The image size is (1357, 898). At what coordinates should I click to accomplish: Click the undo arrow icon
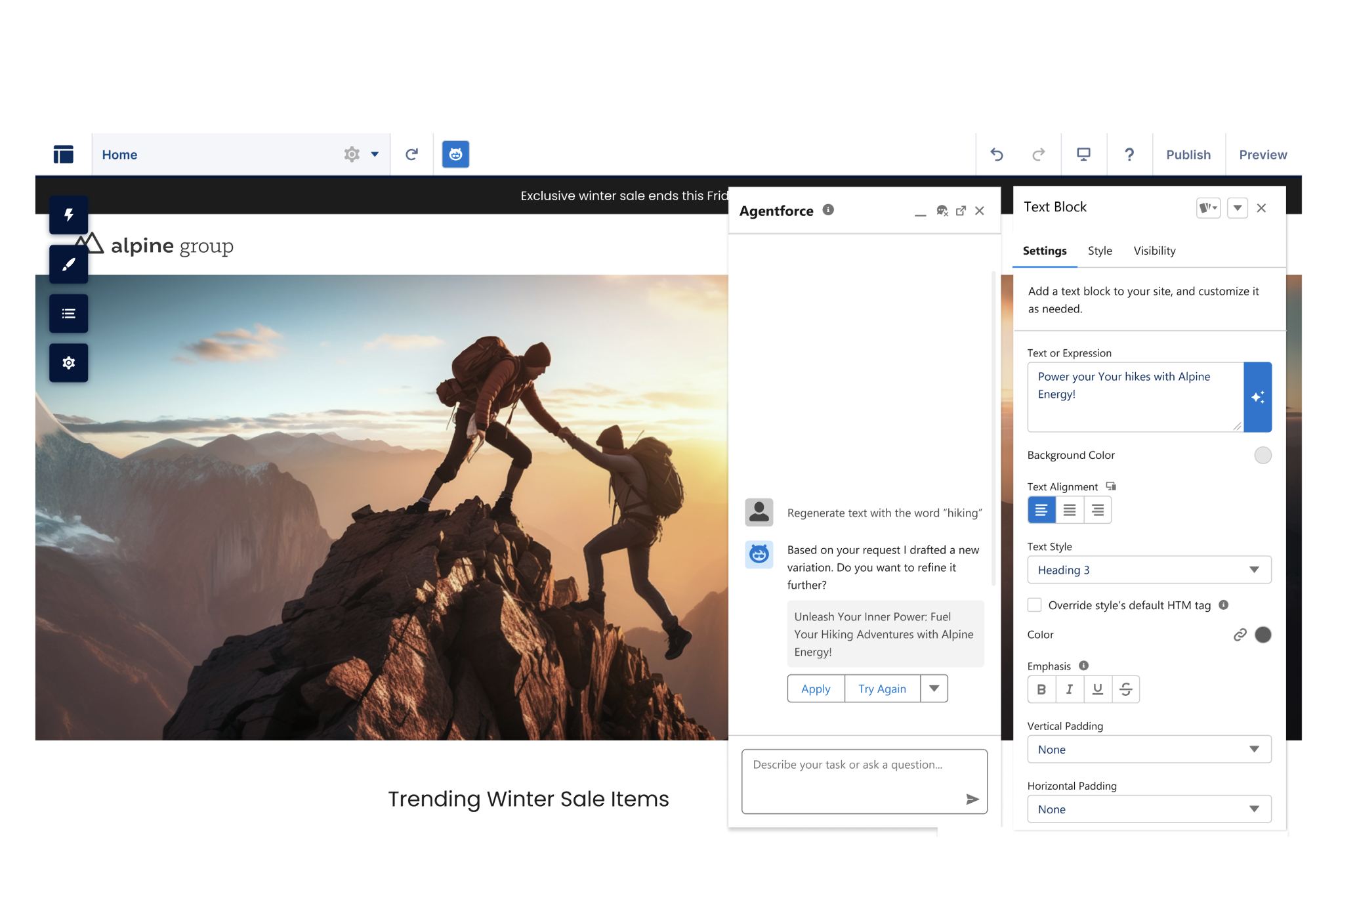[997, 154]
